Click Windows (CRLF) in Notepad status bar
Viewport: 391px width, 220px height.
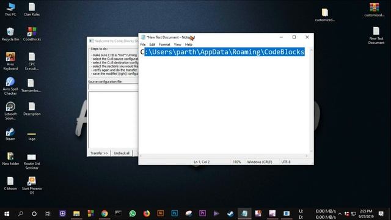click(260, 162)
